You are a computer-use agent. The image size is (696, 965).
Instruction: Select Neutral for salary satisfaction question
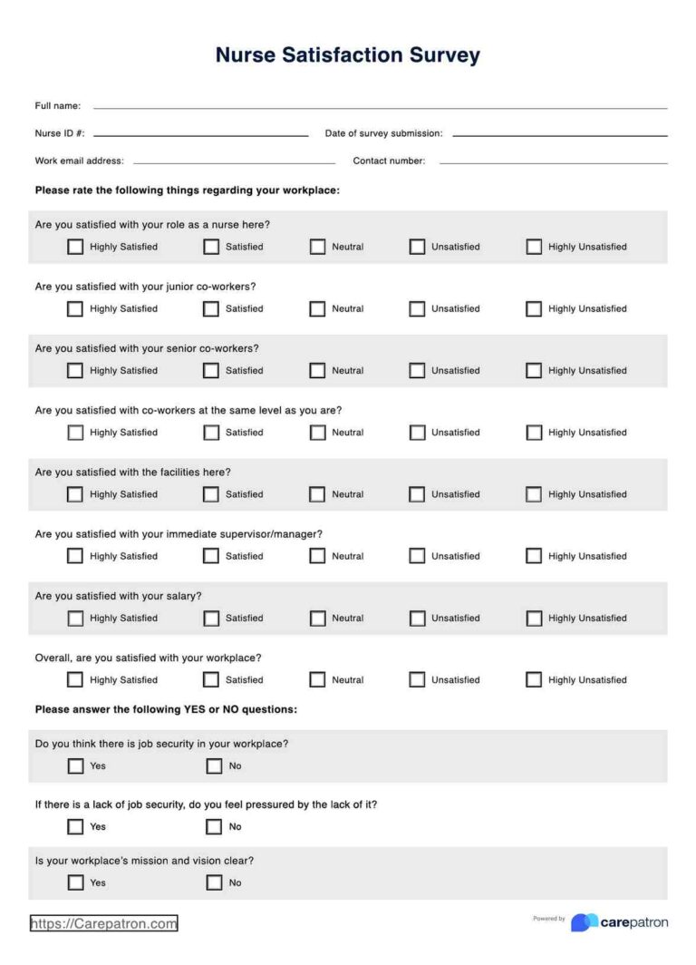[317, 618]
